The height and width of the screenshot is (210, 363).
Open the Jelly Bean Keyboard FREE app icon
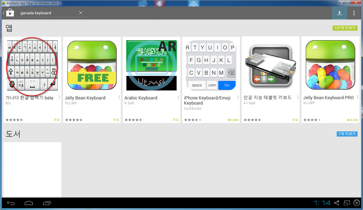92,66
